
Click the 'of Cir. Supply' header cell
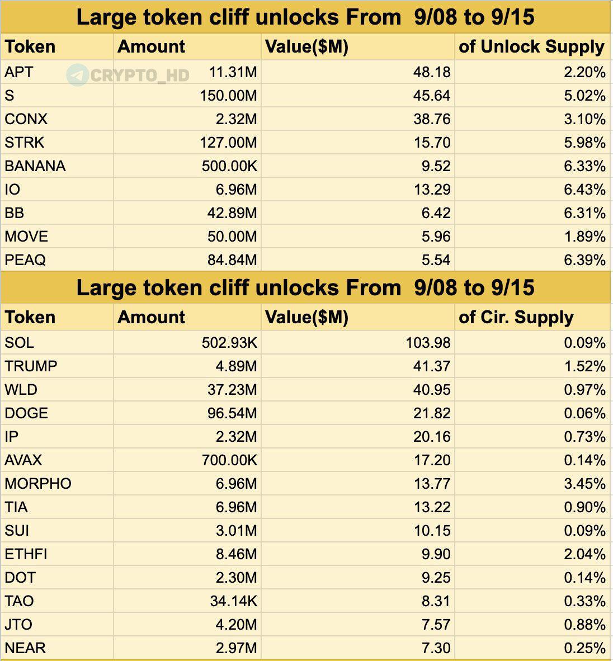532,318
